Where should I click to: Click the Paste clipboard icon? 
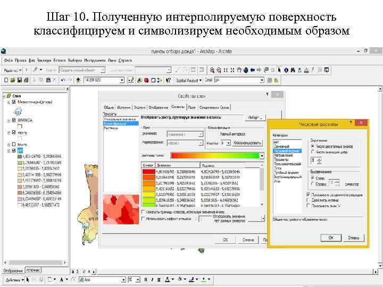48,80
